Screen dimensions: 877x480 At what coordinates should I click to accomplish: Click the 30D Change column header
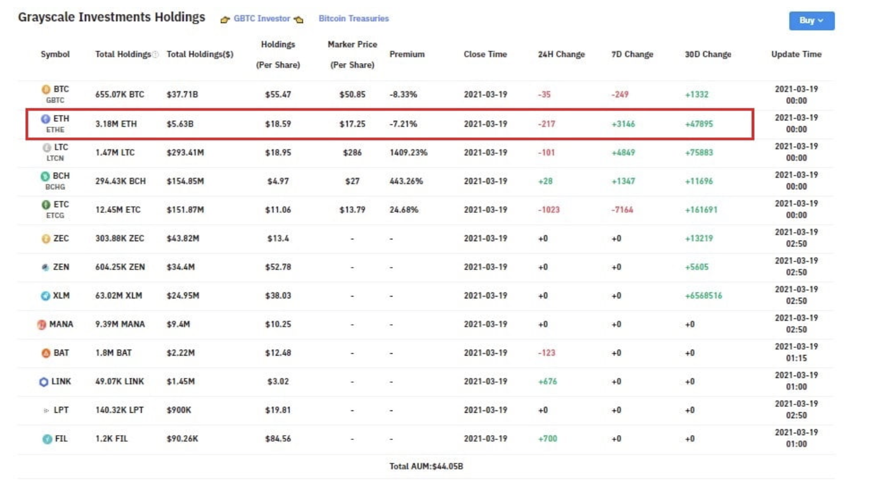pos(708,54)
